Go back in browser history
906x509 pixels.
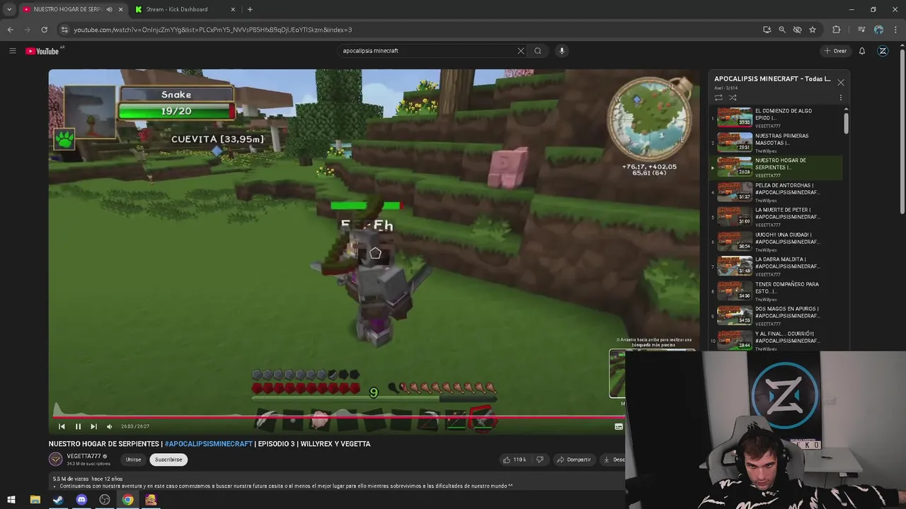[x=10, y=30]
